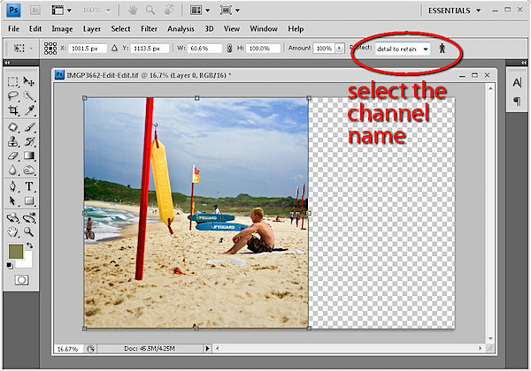The width and height of the screenshot is (531, 371).
Task: Open the Help menu
Action: (296, 29)
